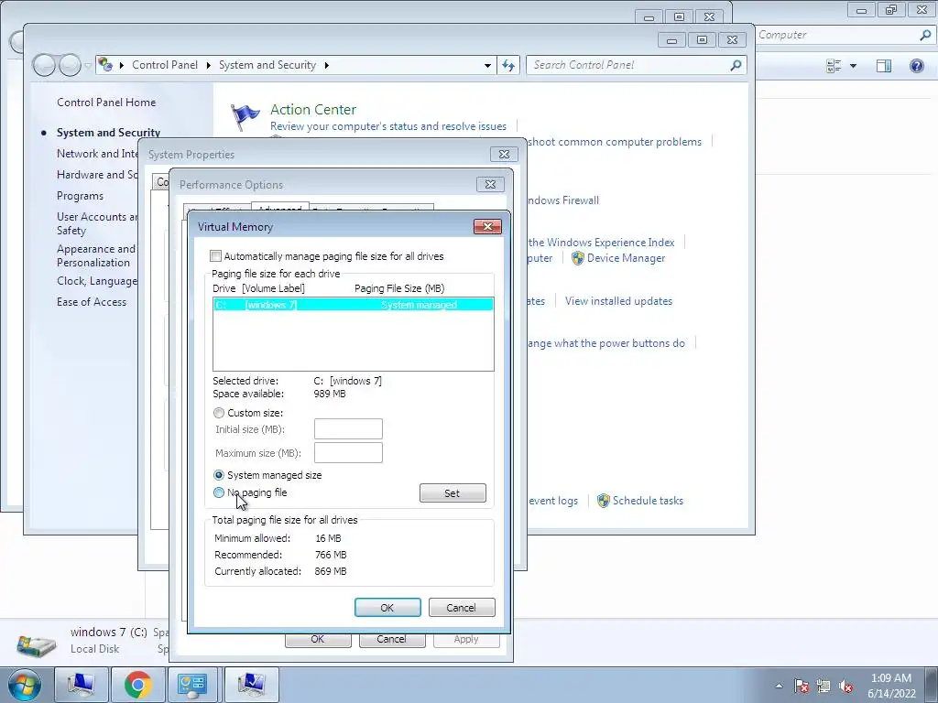Screen dimensions: 938x703
Task: Click the Help icon in Computer window
Action: [x=916, y=66]
